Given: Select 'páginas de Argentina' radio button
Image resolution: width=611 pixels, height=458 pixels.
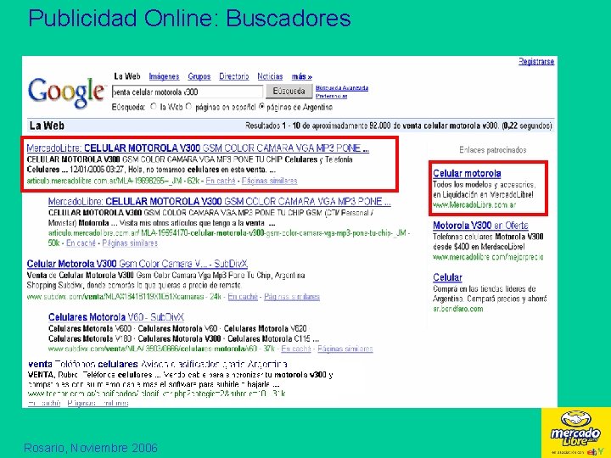Looking at the screenshot, I should coord(261,106).
